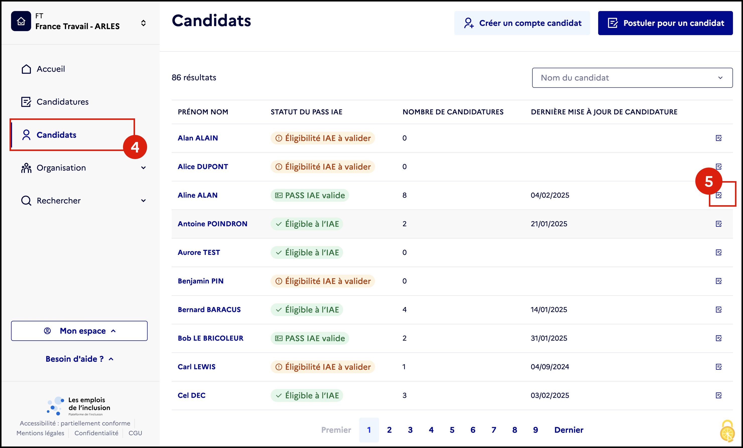Select Candidats in the sidebar

point(48,135)
